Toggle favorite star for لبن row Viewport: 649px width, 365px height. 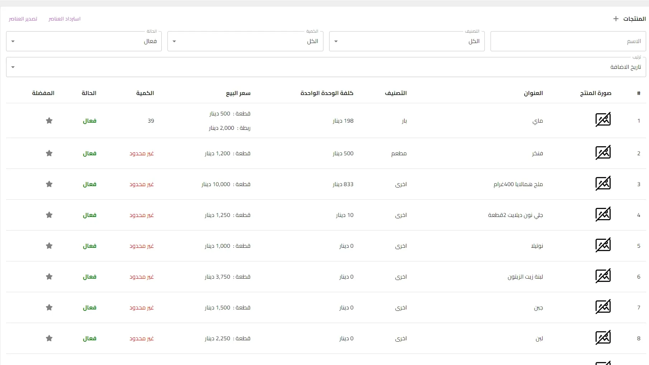pyautogui.click(x=49, y=338)
